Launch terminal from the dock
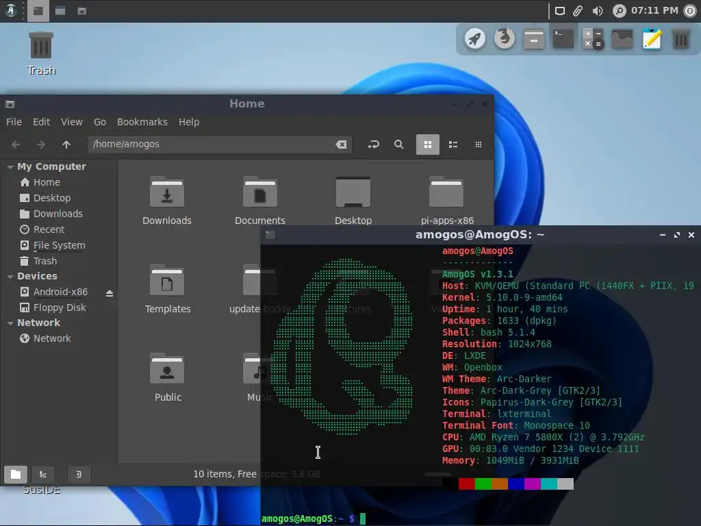 point(563,39)
